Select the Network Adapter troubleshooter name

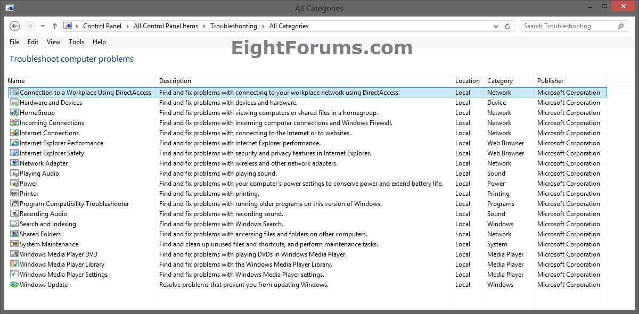point(44,163)
